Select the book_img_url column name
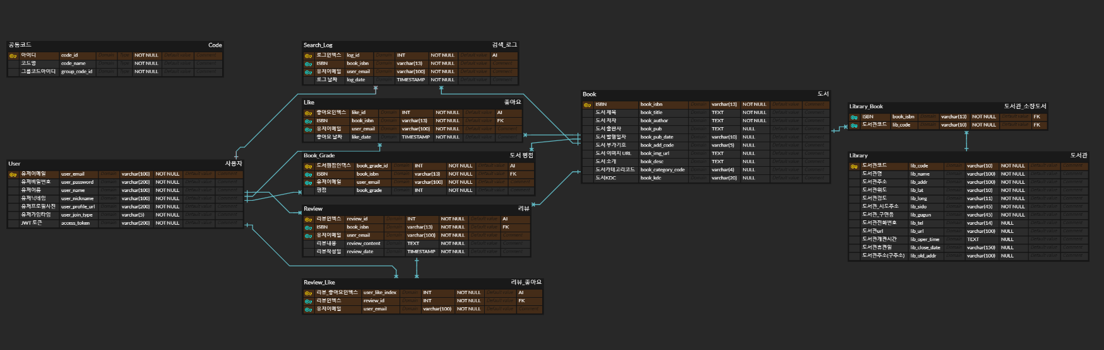The width and height of the screenshot is (1104, 350). [x=655, y=154]
